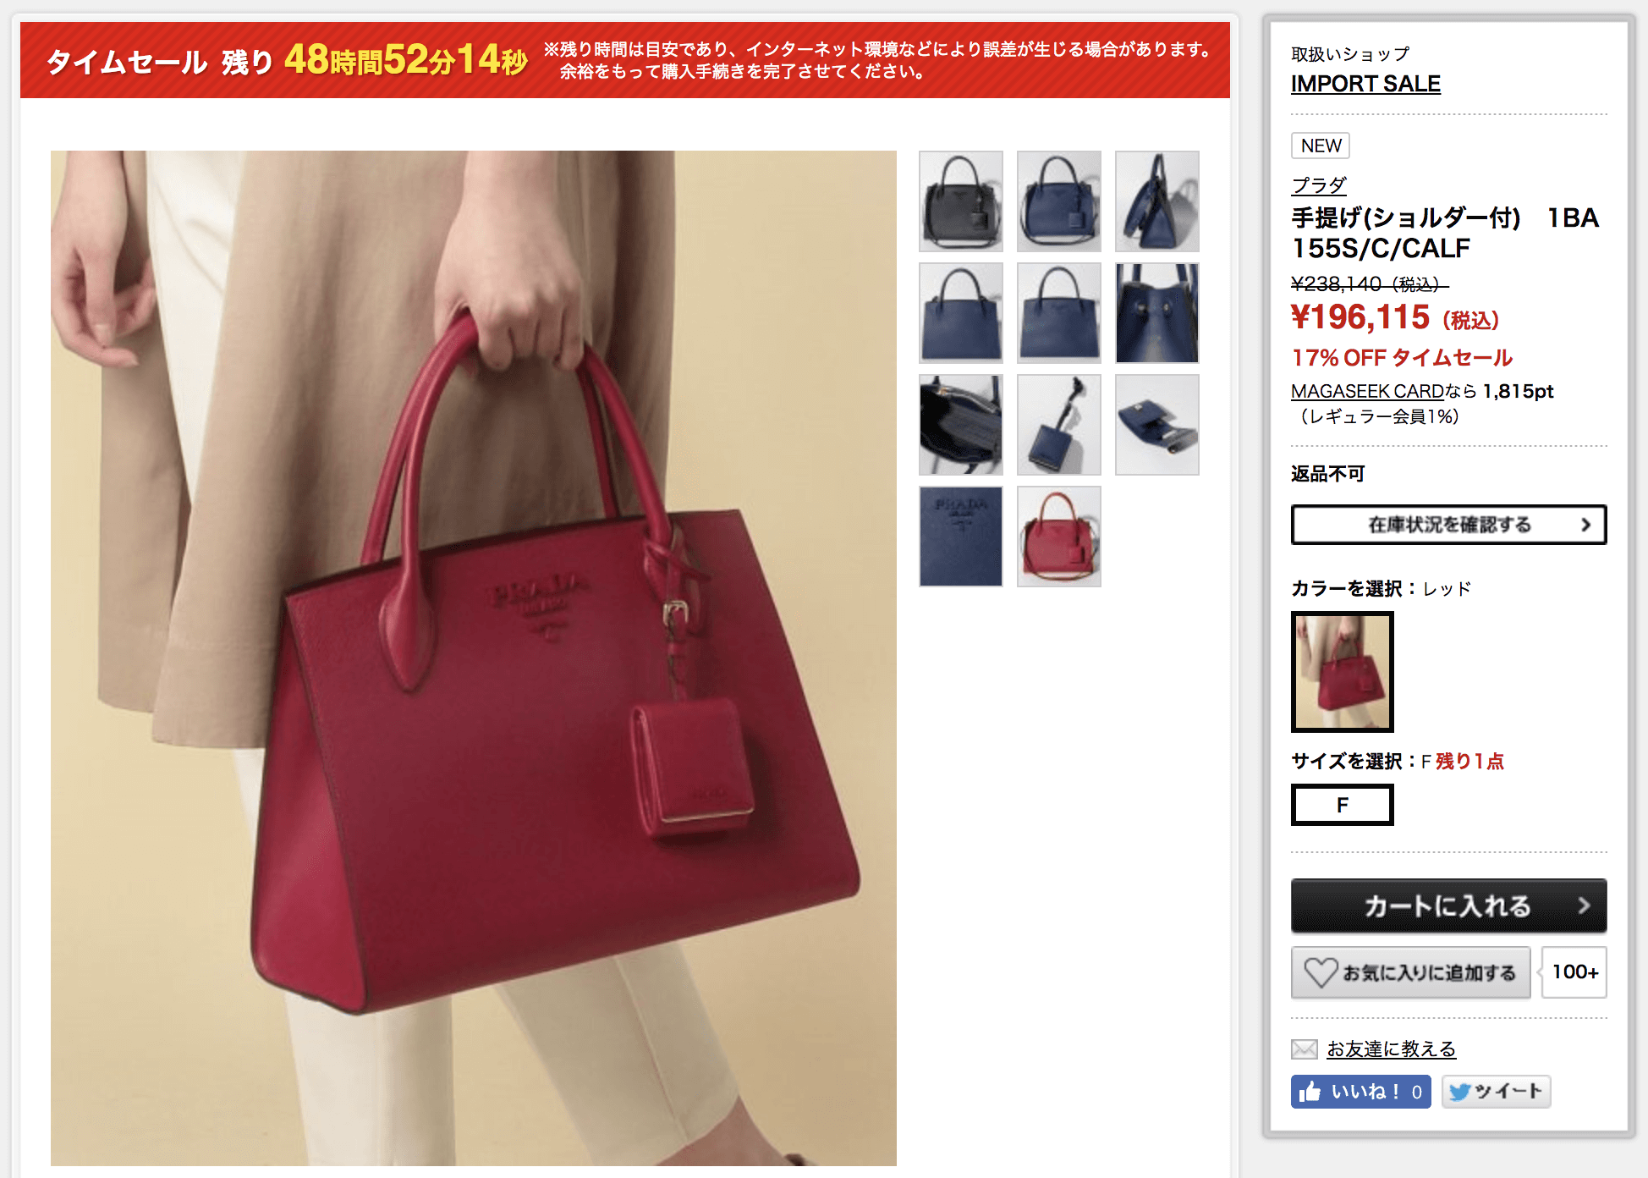Add item with カートに入れる button
The height and width of the screenshot is (1178, 1648).
tap(1449, 906)
